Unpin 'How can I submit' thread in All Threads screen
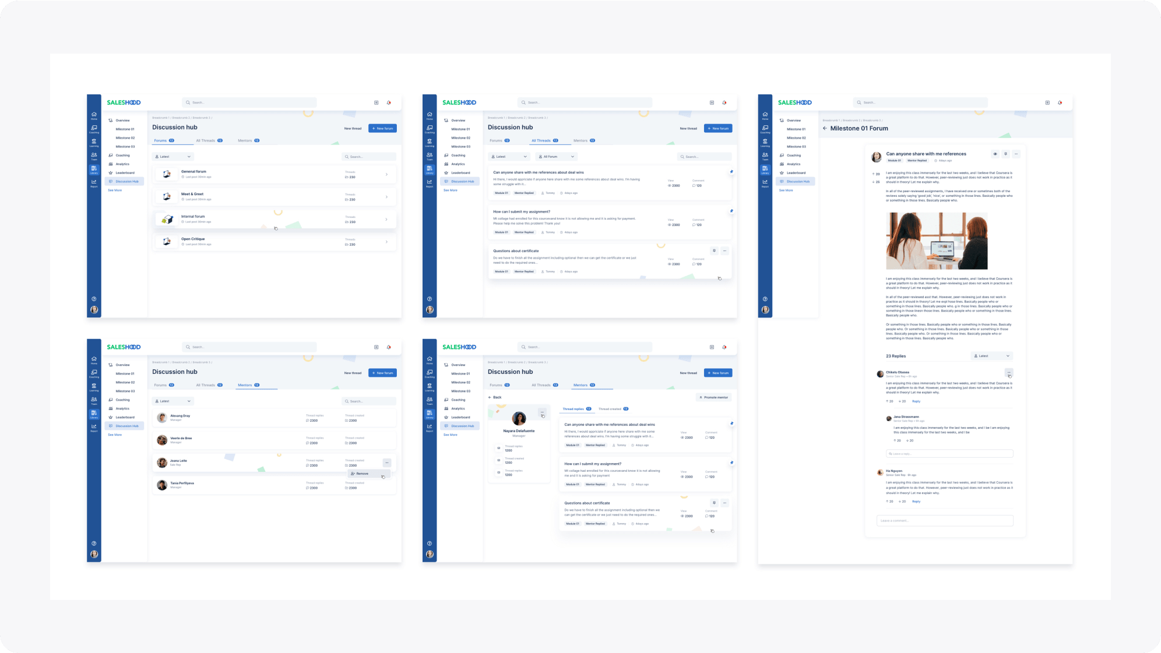The image size is (1161, 653). [x=731, y=211]
